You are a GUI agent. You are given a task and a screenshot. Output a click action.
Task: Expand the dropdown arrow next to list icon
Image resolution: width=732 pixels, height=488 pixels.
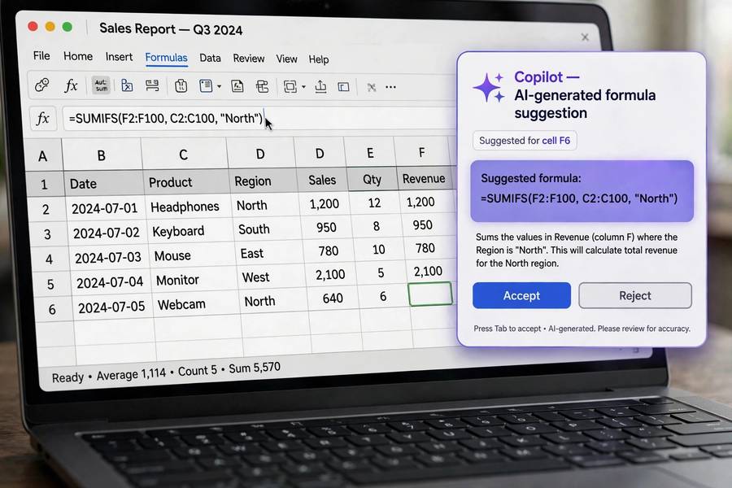219,86
